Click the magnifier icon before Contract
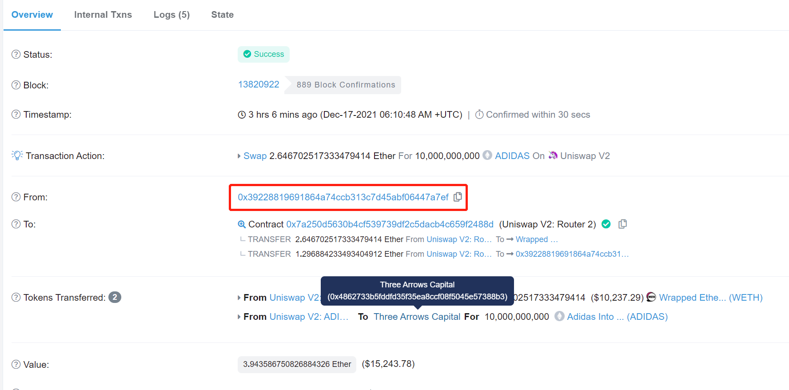Viewport: 789px width, 390px height. coord(242,224)
